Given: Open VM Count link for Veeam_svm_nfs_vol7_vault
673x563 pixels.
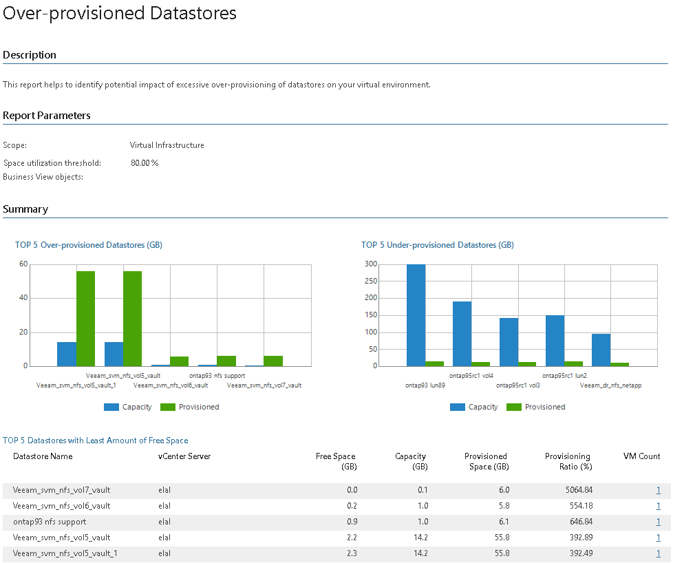Looking at the screenshot, I should point(658,490).
